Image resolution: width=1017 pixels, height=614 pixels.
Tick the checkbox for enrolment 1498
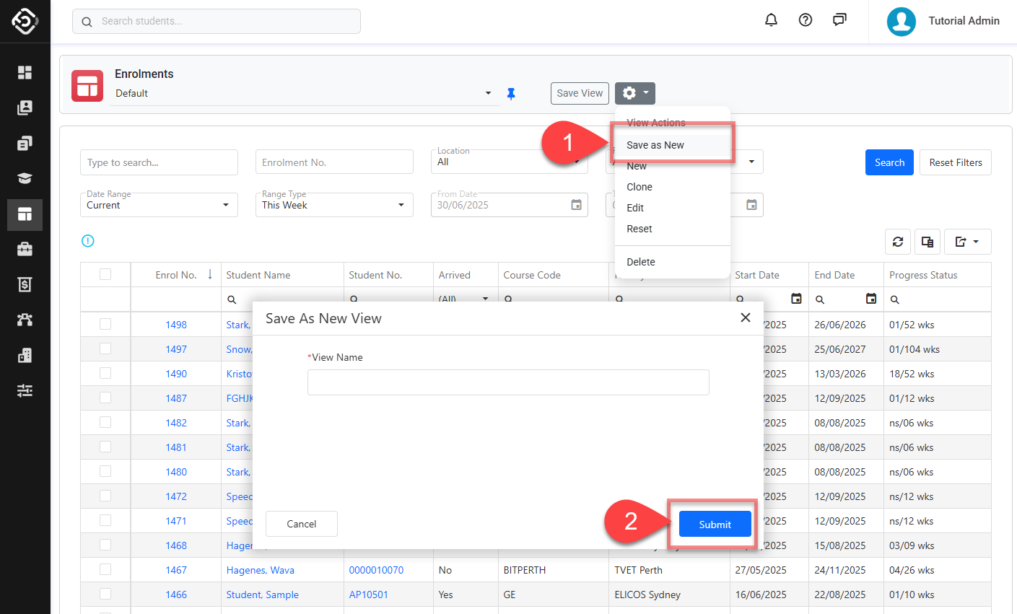click(105, 325)
